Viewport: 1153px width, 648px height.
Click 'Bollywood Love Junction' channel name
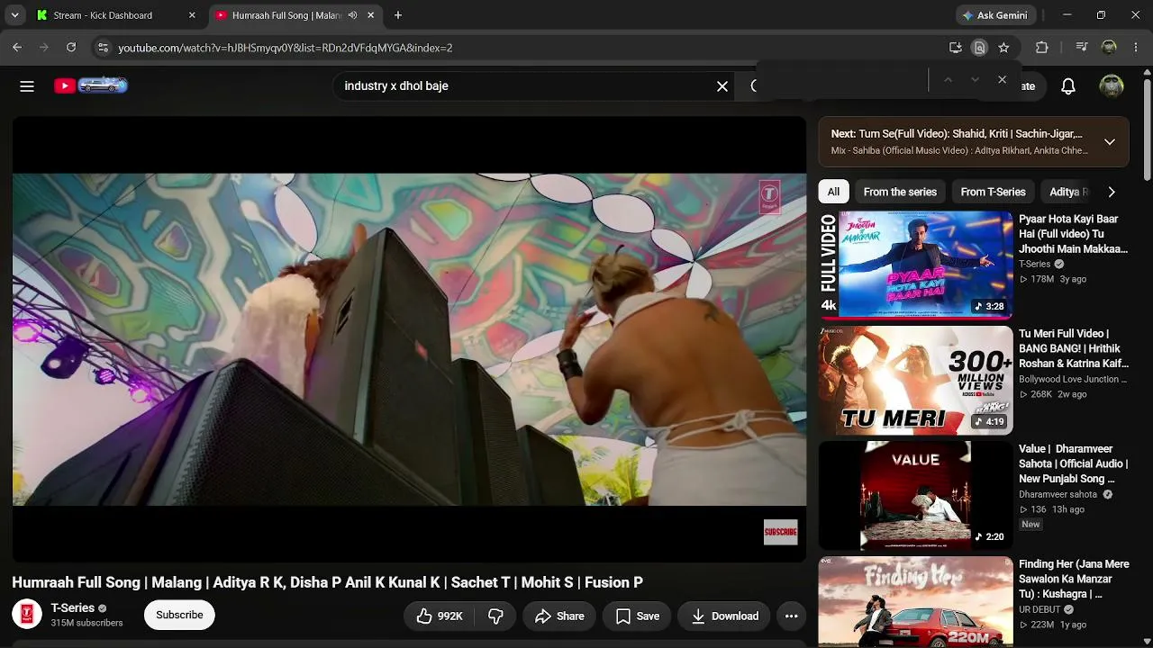click(x=1073, y=380)
